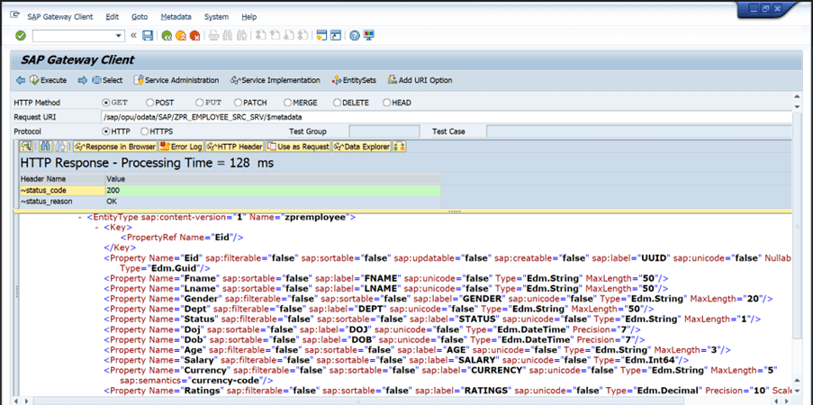Image resolution: width=813 pixels, height=405 pixels.
Task: Open the Edit menu
Action: pyautogui.click(x=112, y=16)
